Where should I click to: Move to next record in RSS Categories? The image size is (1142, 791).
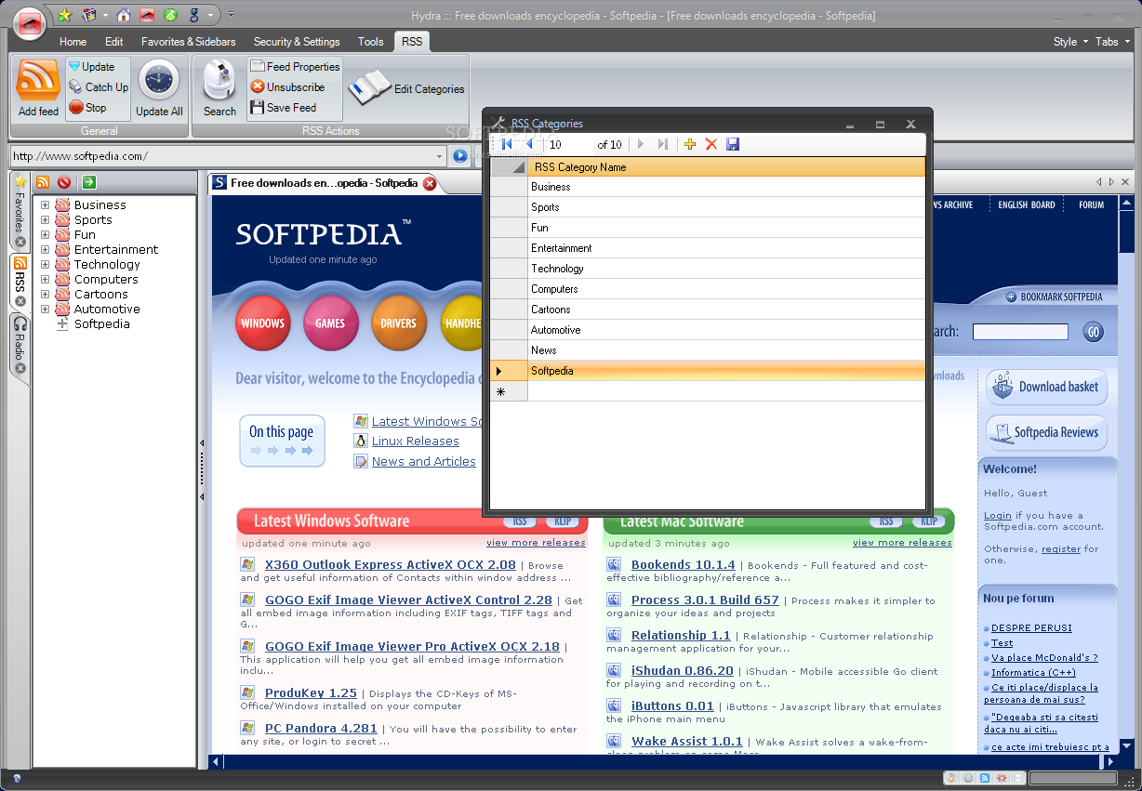coord(640,144)
